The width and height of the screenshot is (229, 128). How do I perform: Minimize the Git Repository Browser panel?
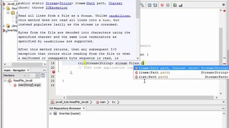223,108
